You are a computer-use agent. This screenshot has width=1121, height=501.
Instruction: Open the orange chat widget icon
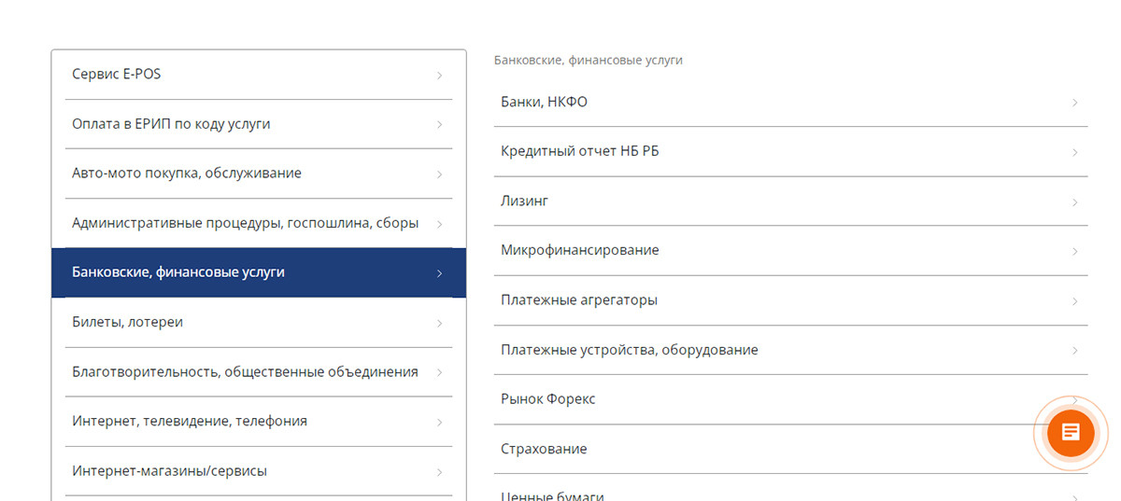coord(1071,432)
